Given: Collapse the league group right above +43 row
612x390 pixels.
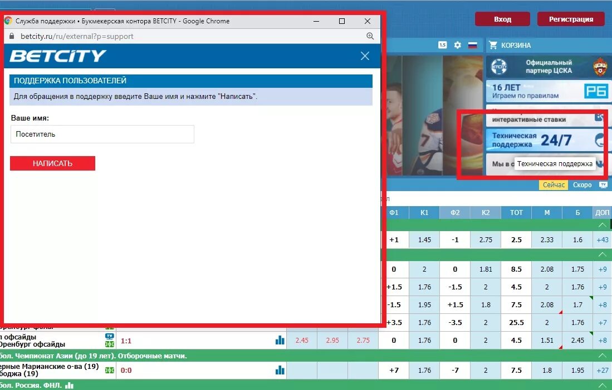Looking at the screenshot, I should point(602,225).
